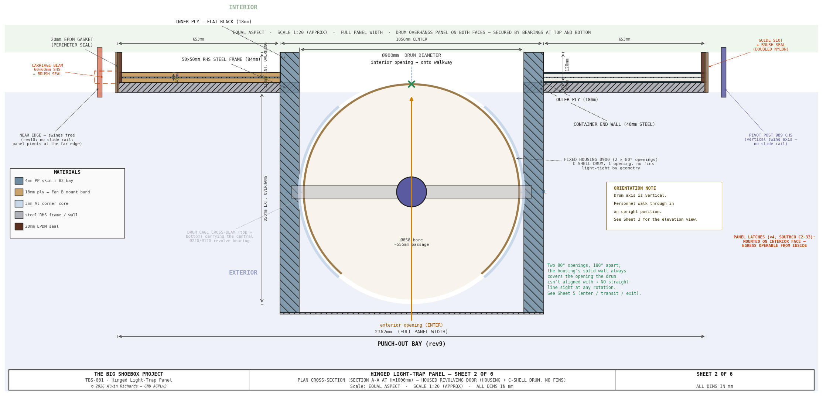Click the 1056mm CENTER dimension text
823x396 pixels.
click(411, 39)
